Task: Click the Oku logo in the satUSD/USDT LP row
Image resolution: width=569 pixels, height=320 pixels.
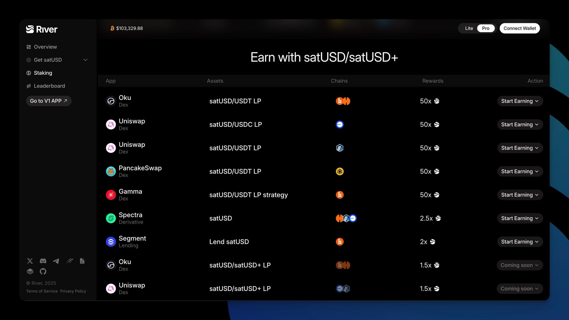Action: point(111,101)
